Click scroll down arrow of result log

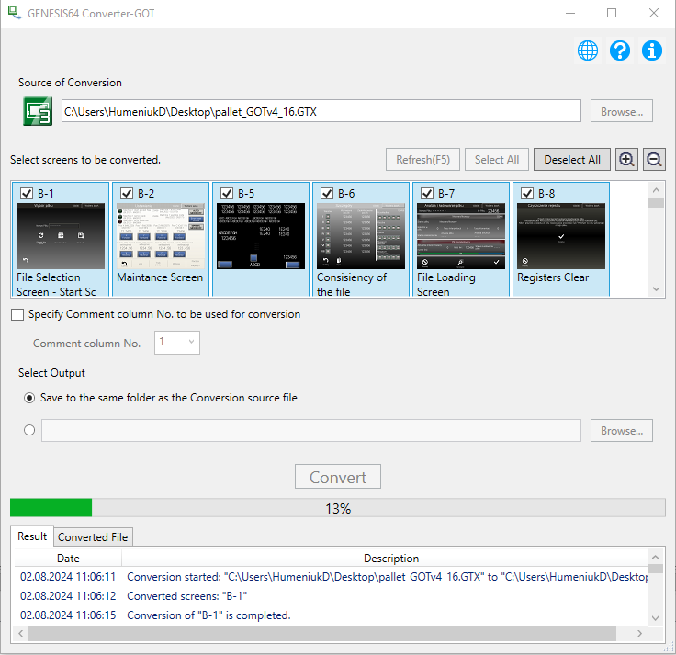click(655, 618)
